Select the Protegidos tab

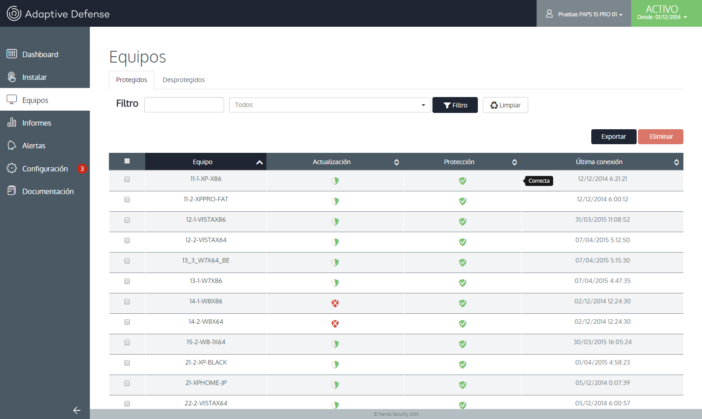click(132, 80)
